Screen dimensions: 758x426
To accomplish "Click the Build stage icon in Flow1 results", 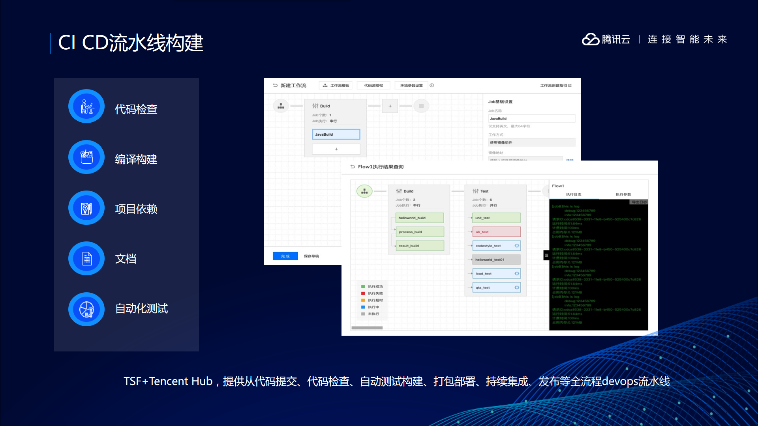I will click(399, 191).
